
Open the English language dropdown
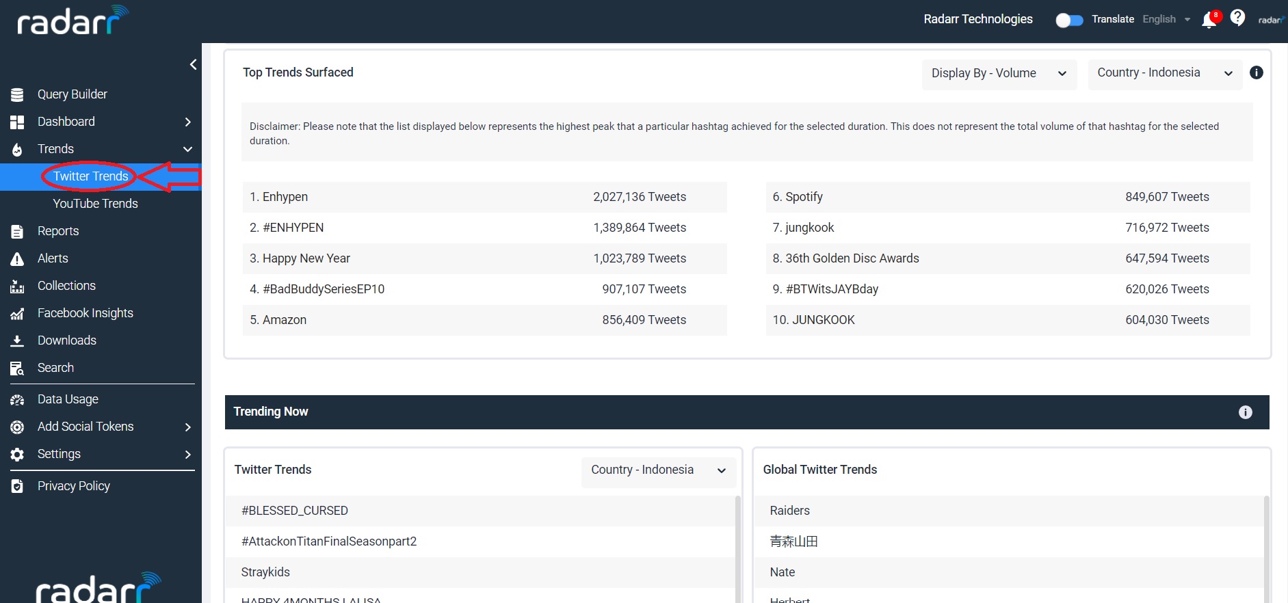1166,19
